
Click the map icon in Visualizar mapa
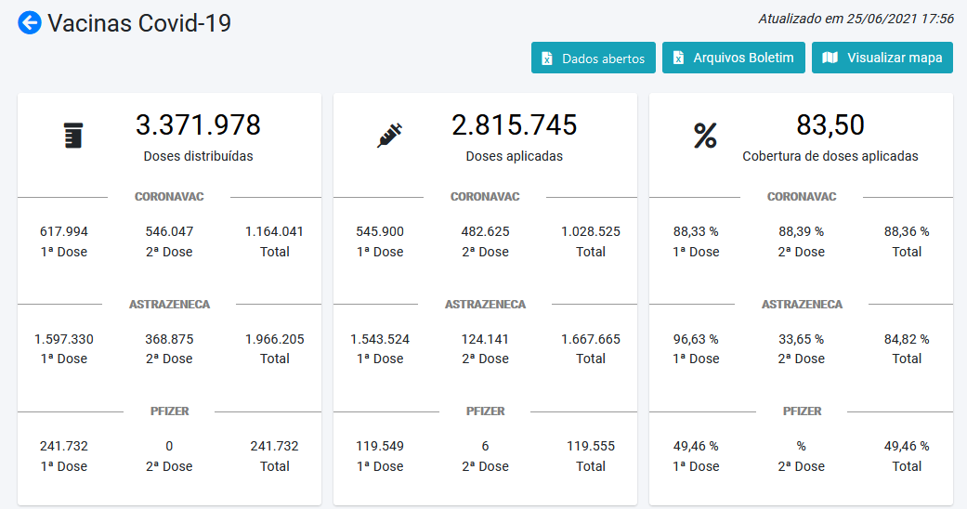(x=830, y=59)
